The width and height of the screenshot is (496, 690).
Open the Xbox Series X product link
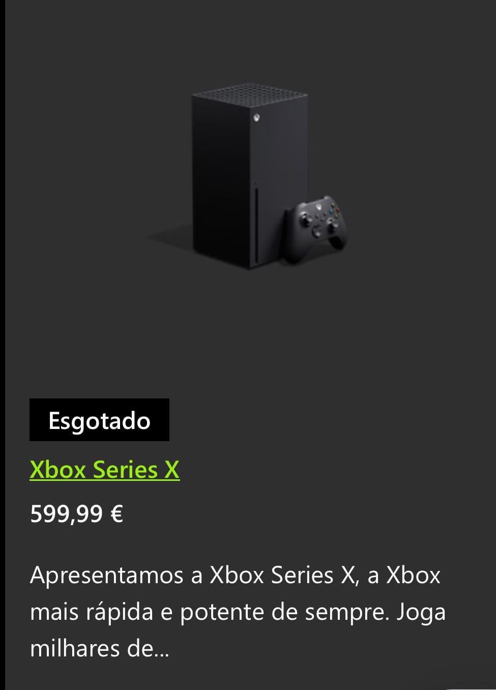[104, 469]
